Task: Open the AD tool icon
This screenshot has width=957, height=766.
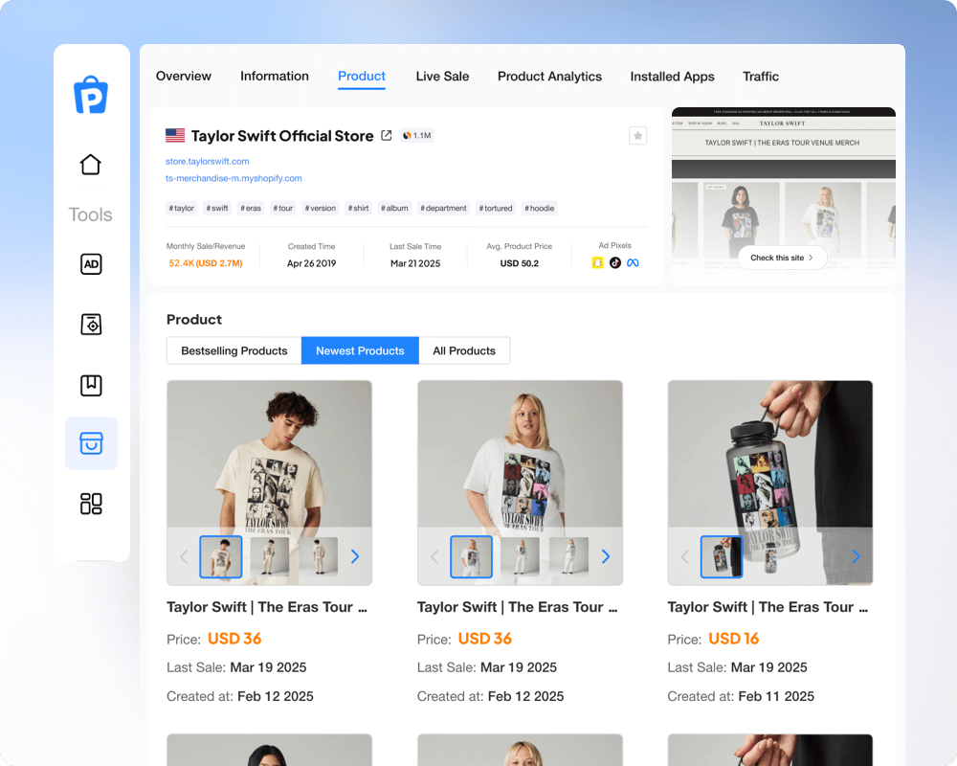Action: (91, 264)
